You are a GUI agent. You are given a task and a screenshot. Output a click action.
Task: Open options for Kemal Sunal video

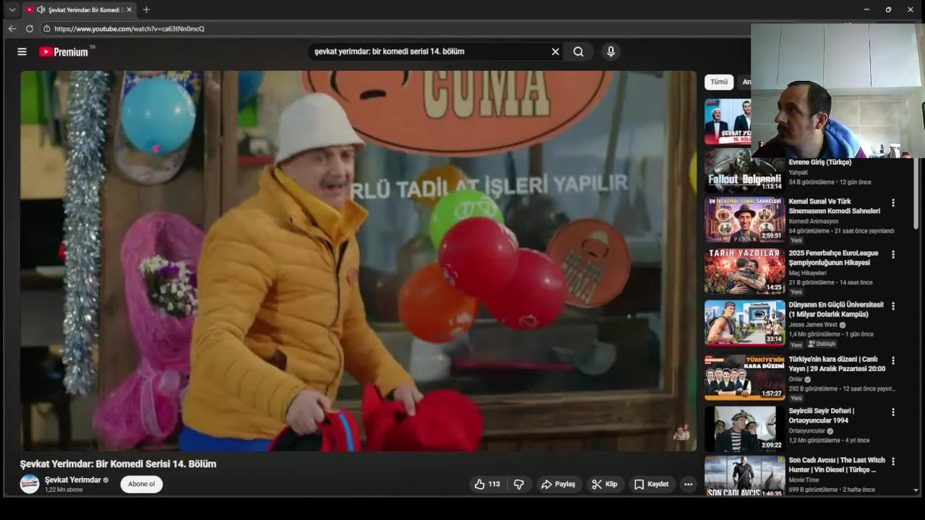pos(893,203)
